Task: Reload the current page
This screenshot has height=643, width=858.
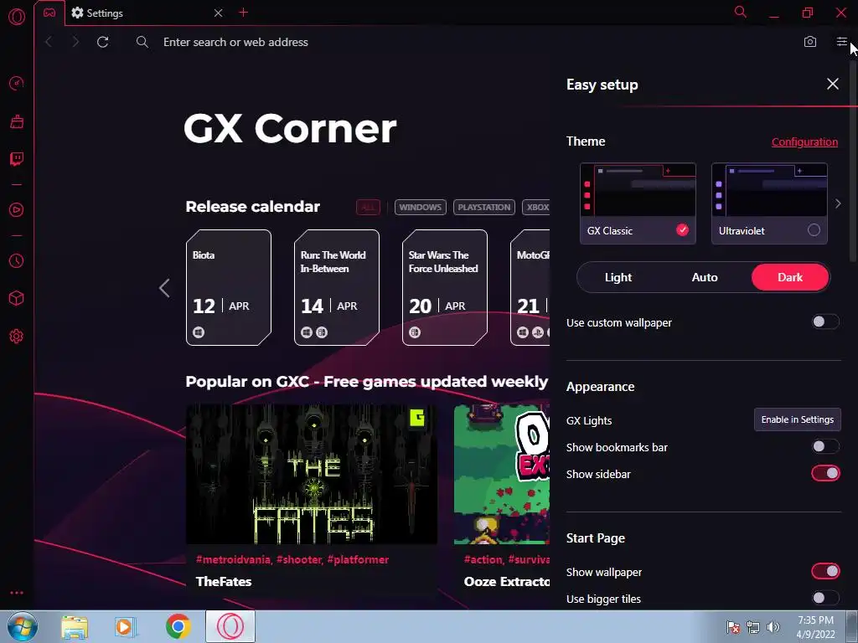Action: click(102, 42)
